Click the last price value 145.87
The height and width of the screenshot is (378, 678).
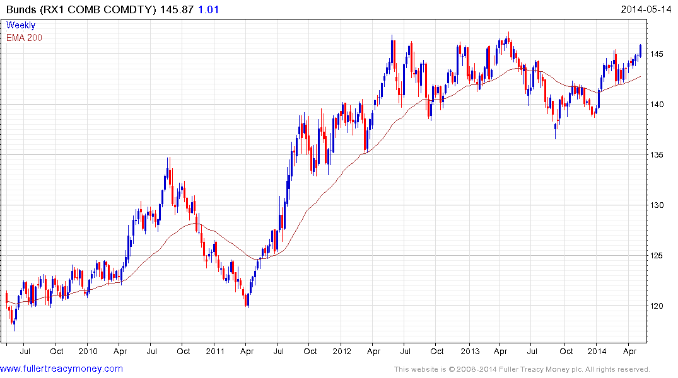pyautogui.click(x=181, y=10)
